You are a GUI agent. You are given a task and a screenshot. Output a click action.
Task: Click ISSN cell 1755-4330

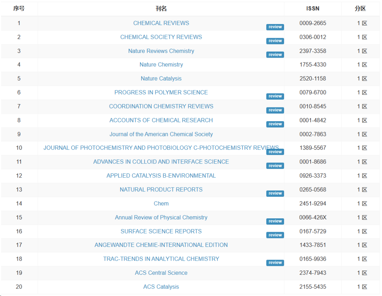coord(313,64)
